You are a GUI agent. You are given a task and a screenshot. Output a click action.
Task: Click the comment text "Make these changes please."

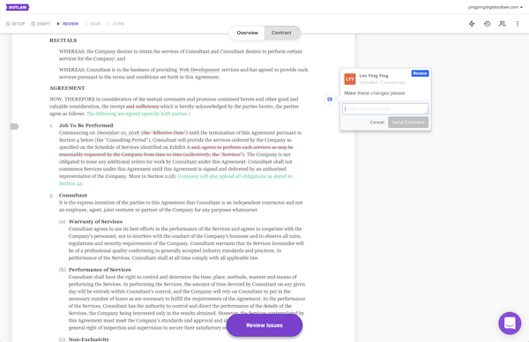pyautogui.click(x=376, y=93)
